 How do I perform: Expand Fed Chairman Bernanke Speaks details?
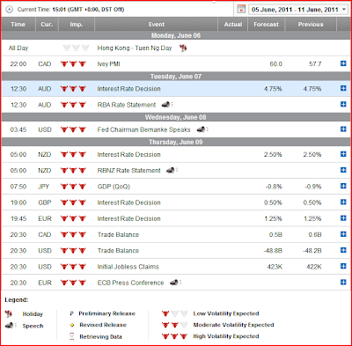click(x=343, y=129)
